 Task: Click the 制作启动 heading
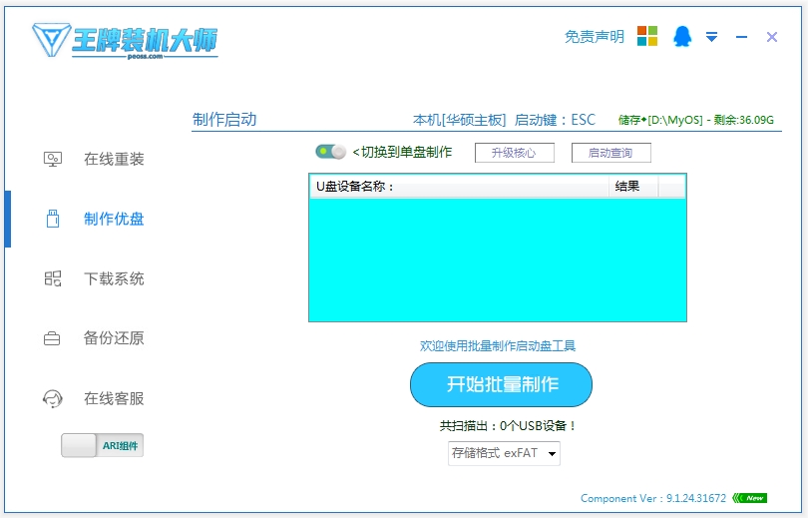(224, 120)
